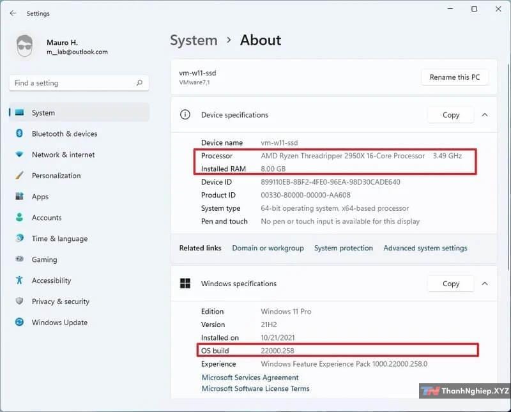Screen dimensions: 511x412
Task: Copy the Windows specifications
Action: click(x=451, y=284)
